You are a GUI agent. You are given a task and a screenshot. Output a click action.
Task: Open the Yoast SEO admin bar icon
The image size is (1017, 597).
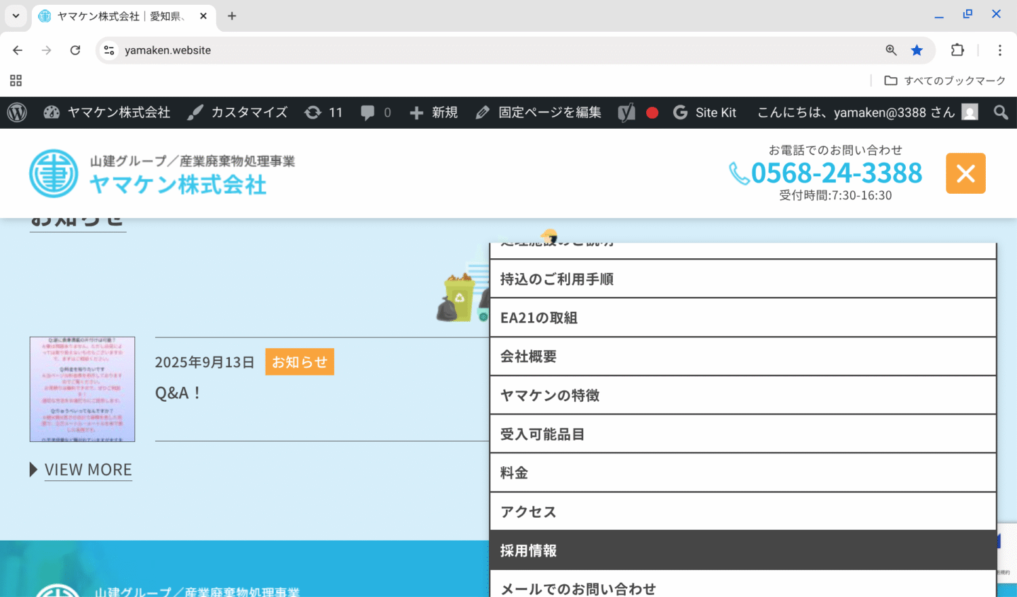pos(626,112)
